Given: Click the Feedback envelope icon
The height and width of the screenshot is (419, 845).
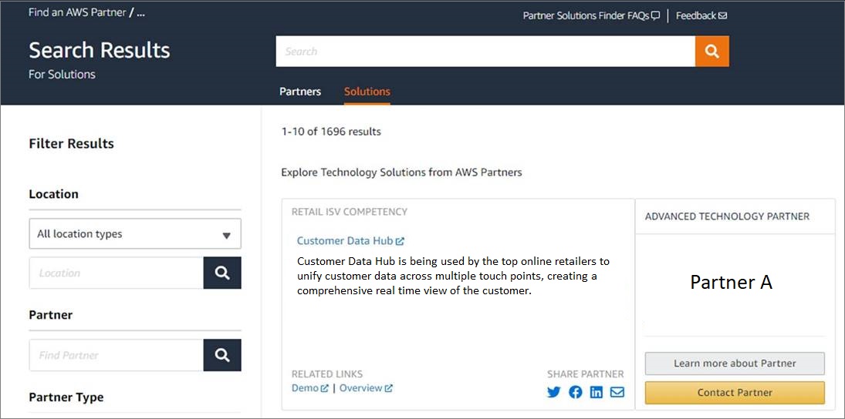Looking at the screenshot, I should [722, 15].
